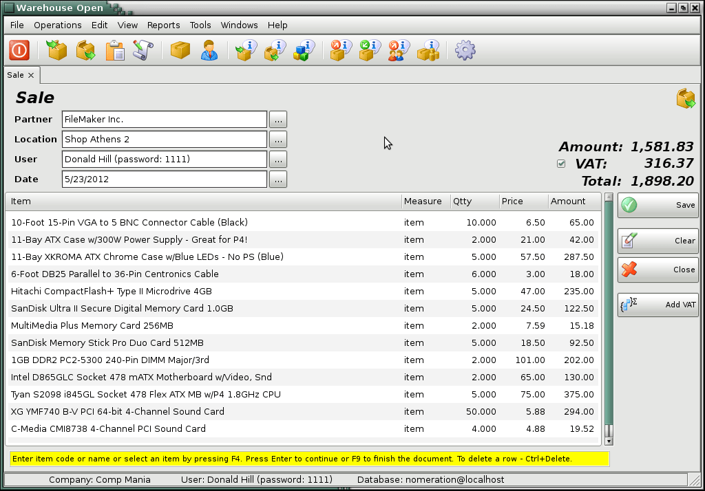This screenshot has width=705, height=491.
Task: Select row 10-Foot 15-Pin VGA to 5 BNC Connector Cable
Action: tap(303, 222)
